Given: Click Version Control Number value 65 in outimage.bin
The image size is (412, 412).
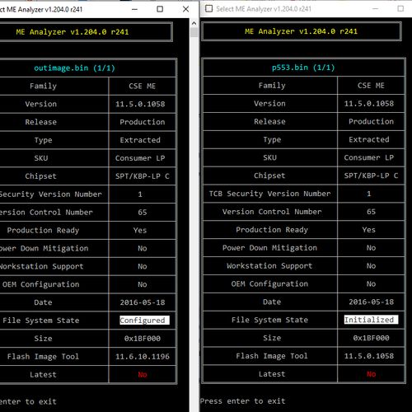Looking at the screenshot, I should coord(143,213).
